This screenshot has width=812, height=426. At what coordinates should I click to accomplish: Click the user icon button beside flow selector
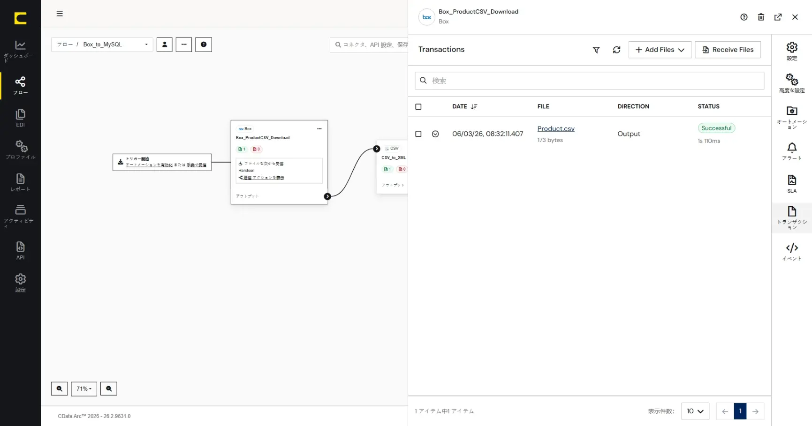164,45
